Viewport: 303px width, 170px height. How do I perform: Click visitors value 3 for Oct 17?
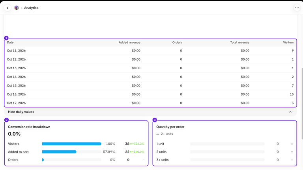coord(293,103)
